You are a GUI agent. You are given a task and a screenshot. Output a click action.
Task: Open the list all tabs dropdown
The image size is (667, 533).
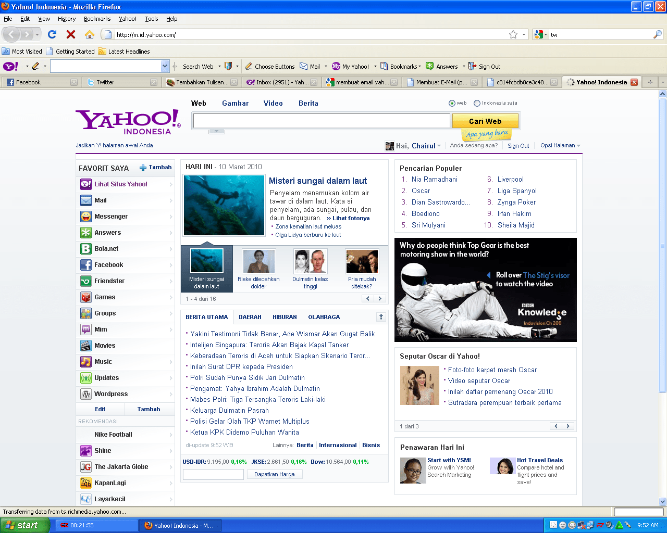click(663, 82)
